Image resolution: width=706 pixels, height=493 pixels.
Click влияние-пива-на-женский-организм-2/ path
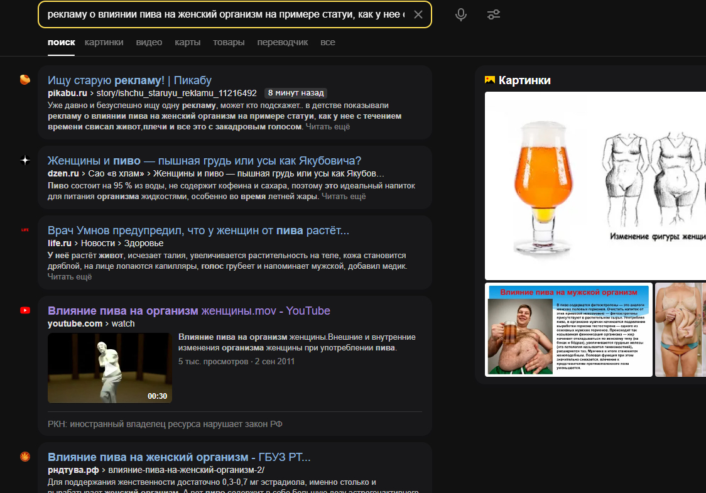pos(187,470)
